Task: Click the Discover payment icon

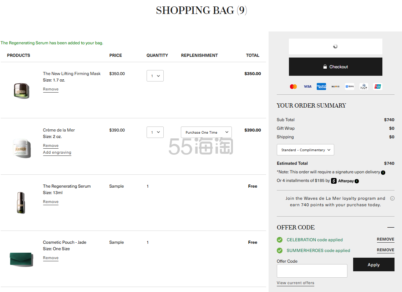Action: click(335, 86)
